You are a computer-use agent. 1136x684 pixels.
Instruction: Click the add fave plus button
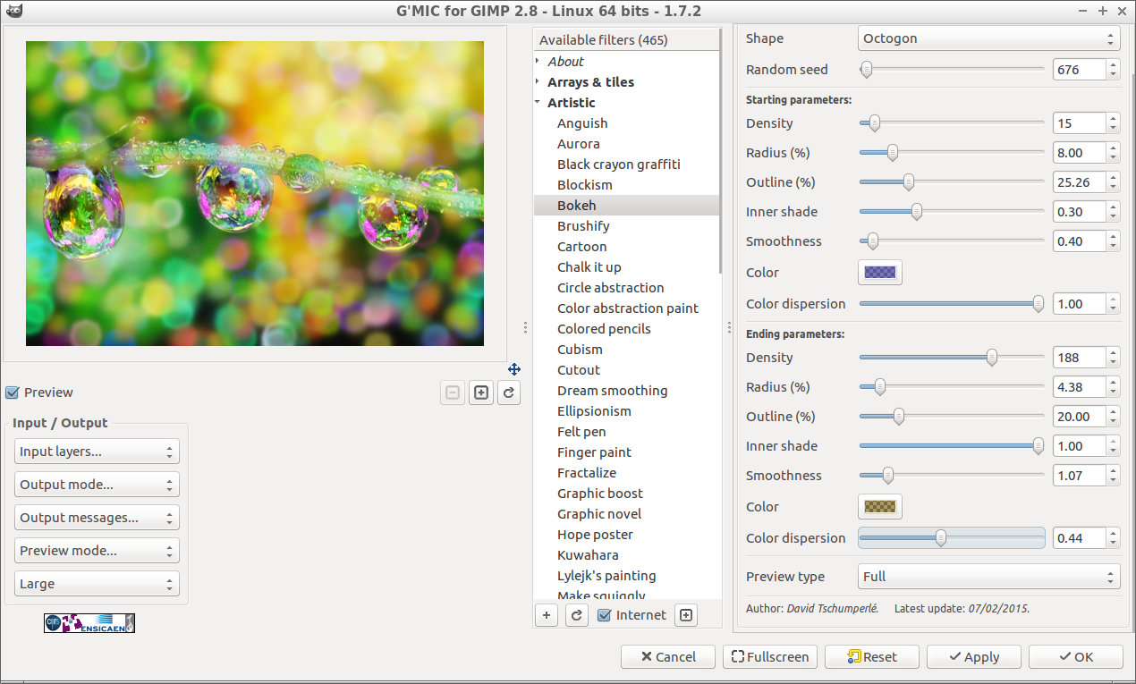point(547,615)
